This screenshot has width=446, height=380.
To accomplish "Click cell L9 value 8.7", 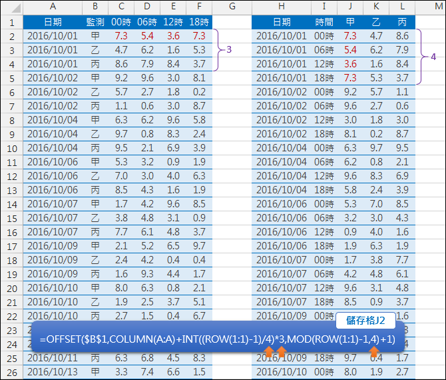I will click(402, 134).
